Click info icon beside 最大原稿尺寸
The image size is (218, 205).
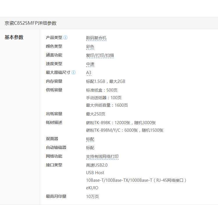tap(74, 72)
